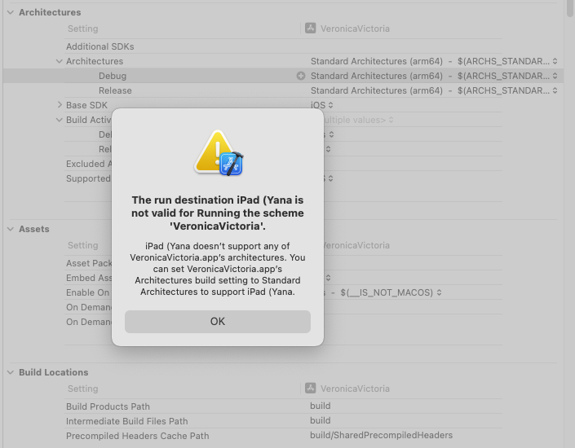Select Precompiled Headers Cache Path setting
Screen dimensions: 575x448
(138, 436)
